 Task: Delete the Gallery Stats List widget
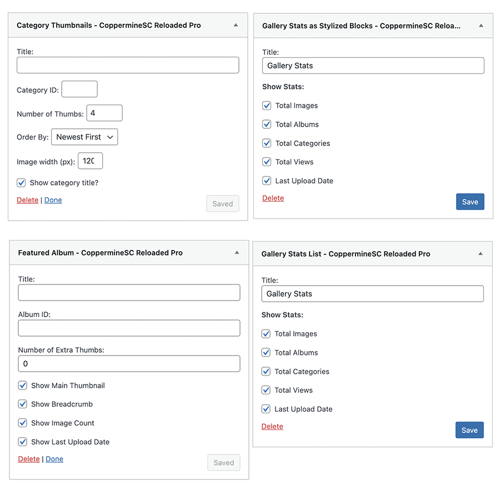[272, 427]
